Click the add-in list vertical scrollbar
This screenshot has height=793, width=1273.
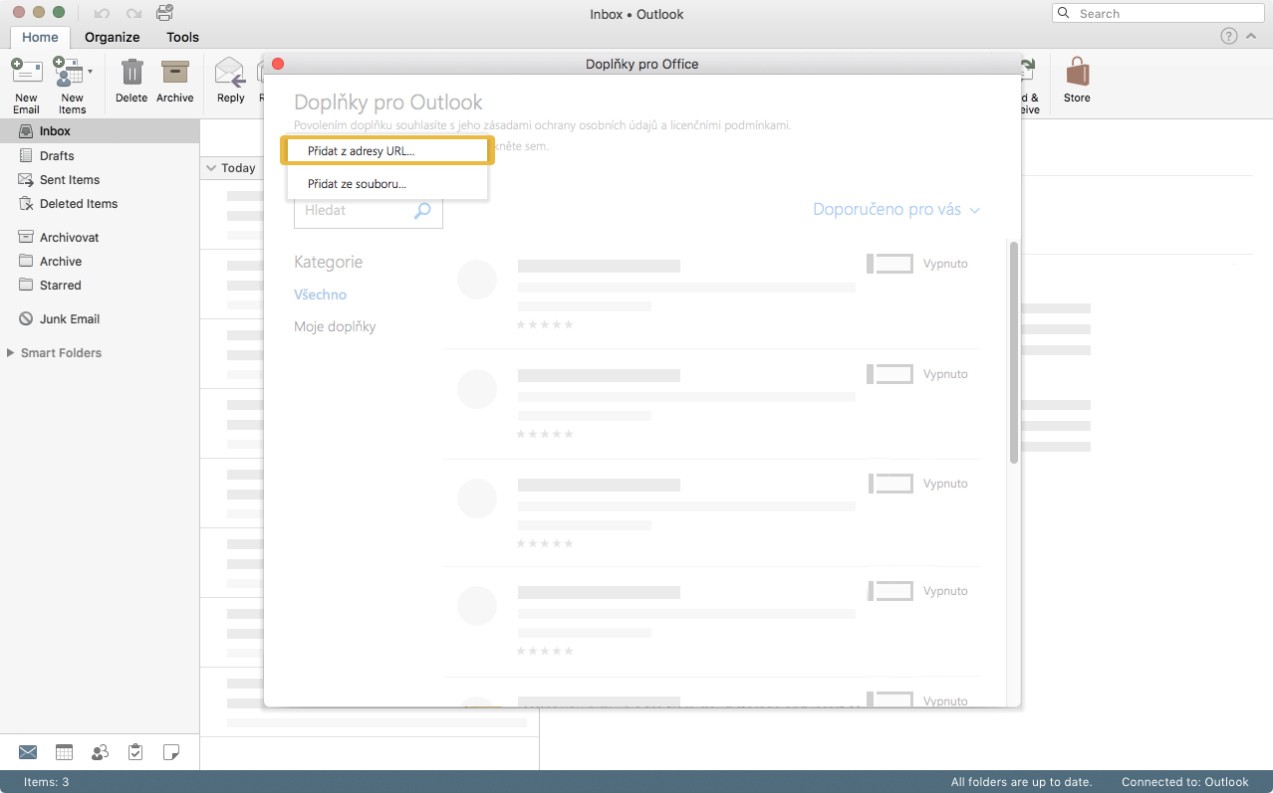1014,352
